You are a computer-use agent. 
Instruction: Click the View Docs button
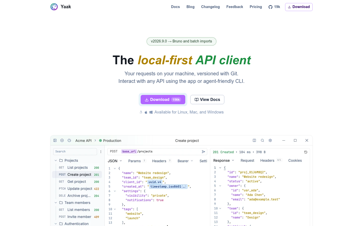(x=207, y=100)
